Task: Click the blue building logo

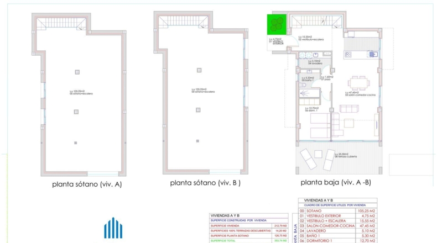Action: click(113, 228)
